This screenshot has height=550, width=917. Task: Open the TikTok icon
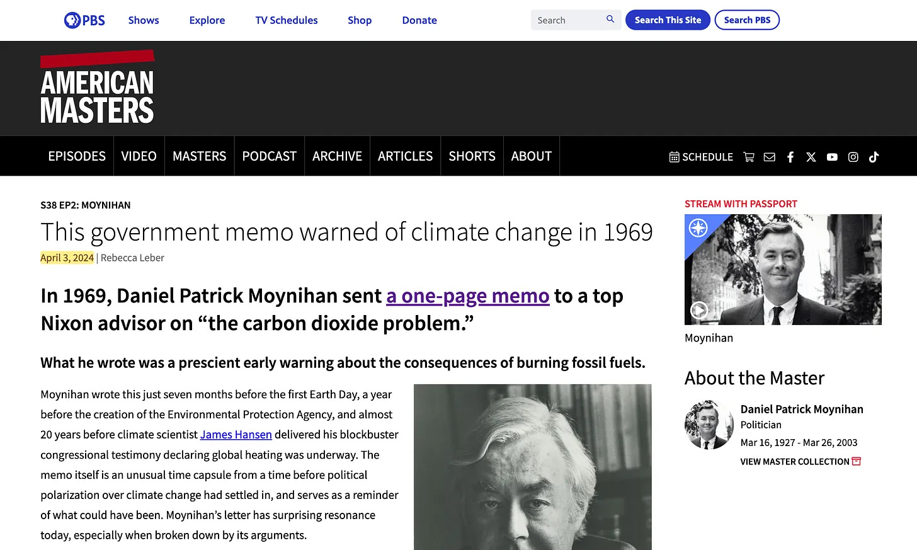[x=874, y=157]
